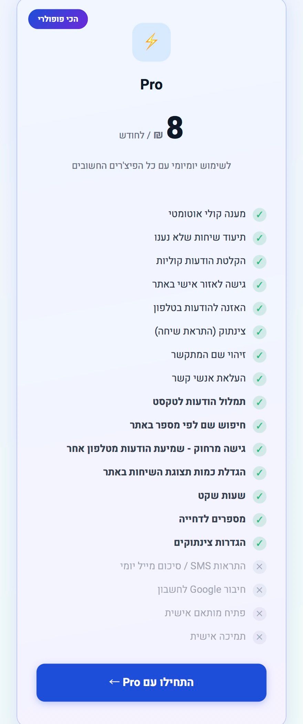303x724 pixels.
Task: Click the X icon beside חיבור לחשבון Google
Action: click(259, 590)
